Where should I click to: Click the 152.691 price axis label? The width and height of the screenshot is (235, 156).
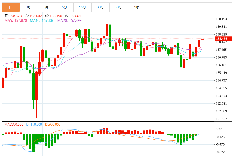point(221,103)
